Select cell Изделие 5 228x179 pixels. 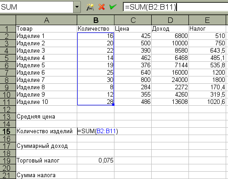46,65
